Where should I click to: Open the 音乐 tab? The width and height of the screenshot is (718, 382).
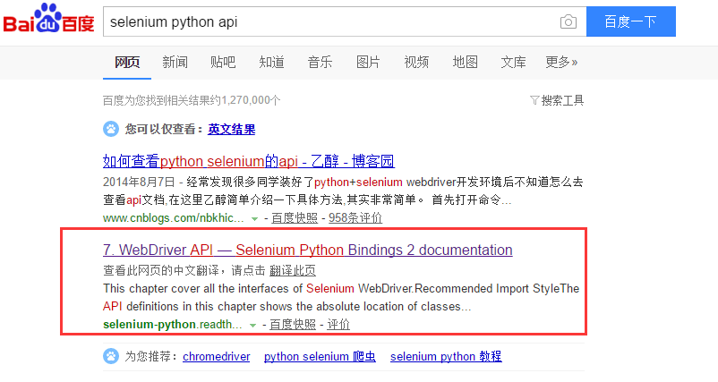click(320, 62)
